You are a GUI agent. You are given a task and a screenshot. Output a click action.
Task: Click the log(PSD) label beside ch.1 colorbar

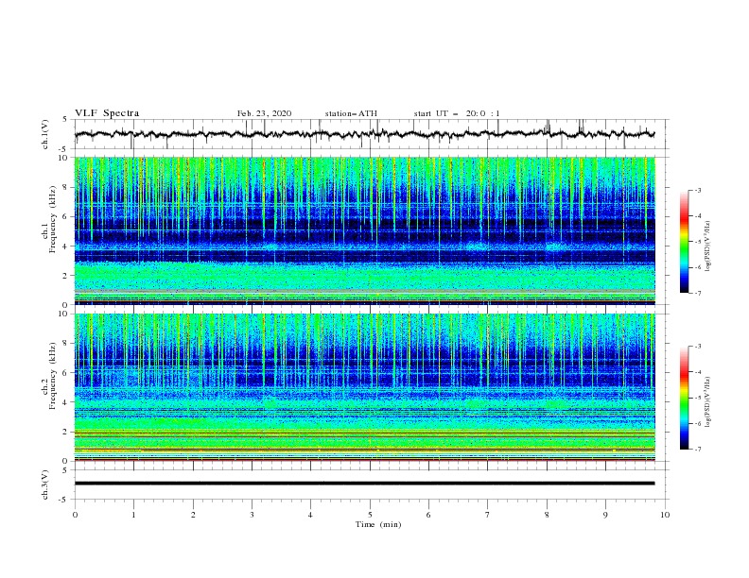click(x=708, y=246)
